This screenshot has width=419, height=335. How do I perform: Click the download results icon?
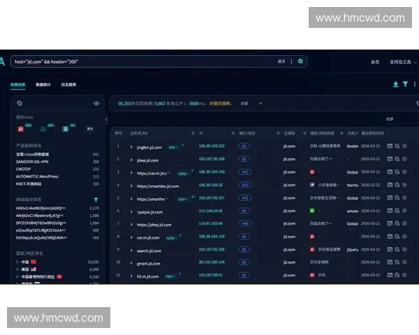pos(396,84)
